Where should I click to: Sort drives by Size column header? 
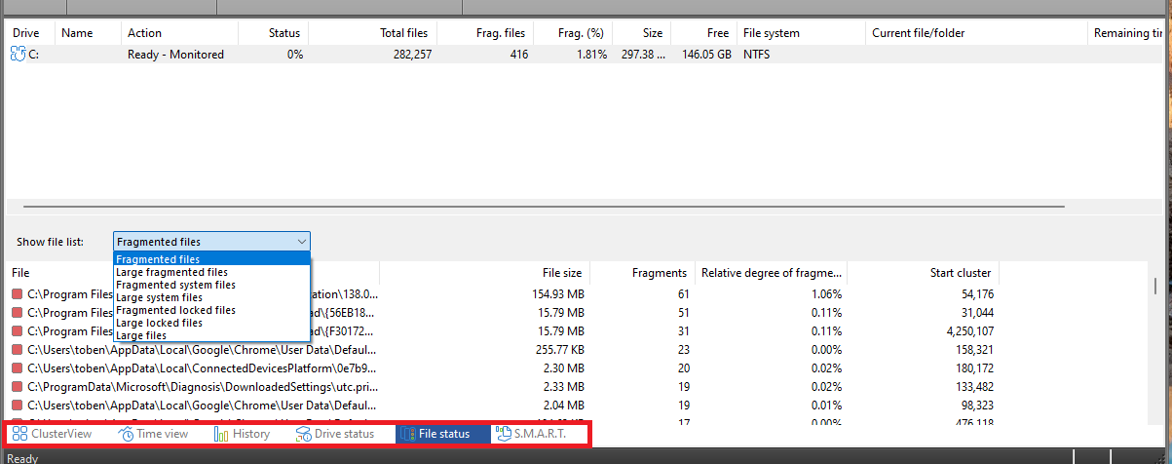[x=642, y=33]
